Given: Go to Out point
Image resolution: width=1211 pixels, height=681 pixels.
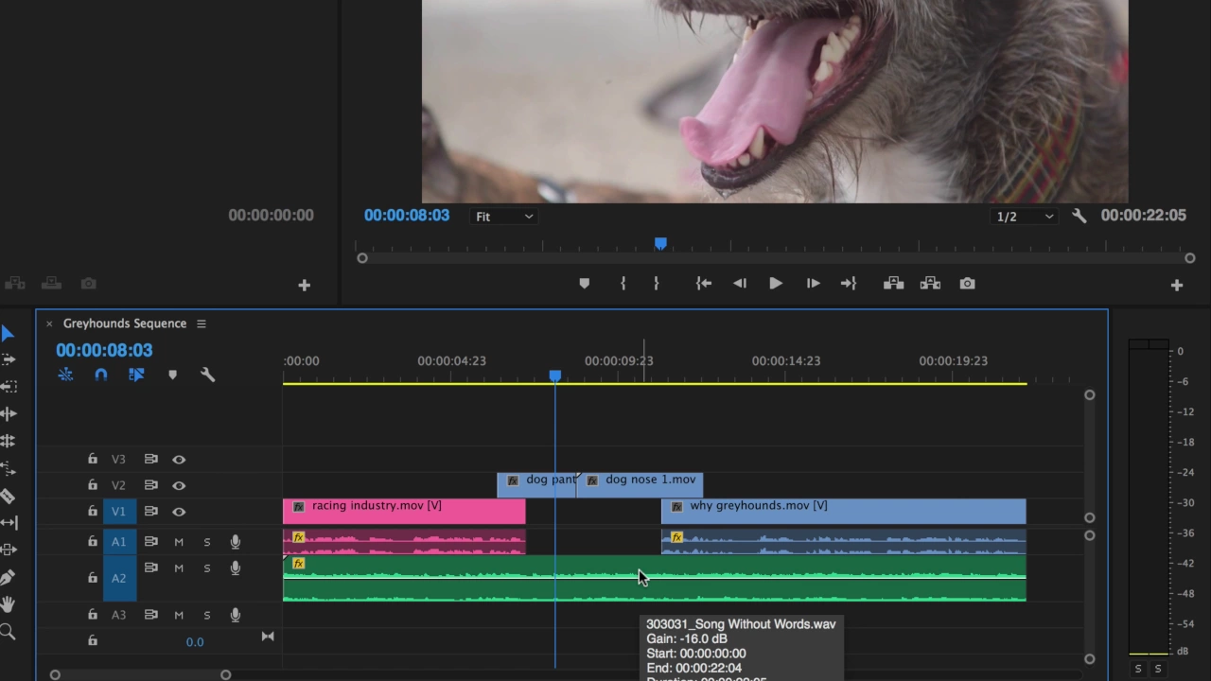Looking at the screenshot, I should coord(849,284).
